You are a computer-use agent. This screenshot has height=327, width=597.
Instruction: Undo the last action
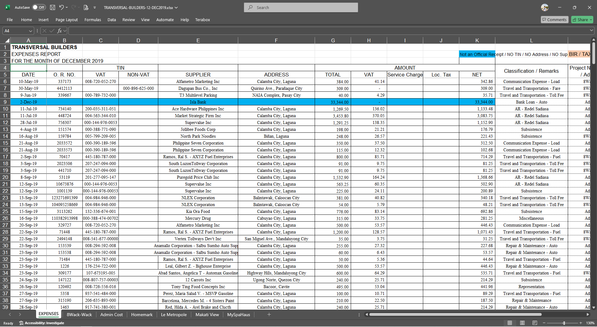[x=61, y=7]
